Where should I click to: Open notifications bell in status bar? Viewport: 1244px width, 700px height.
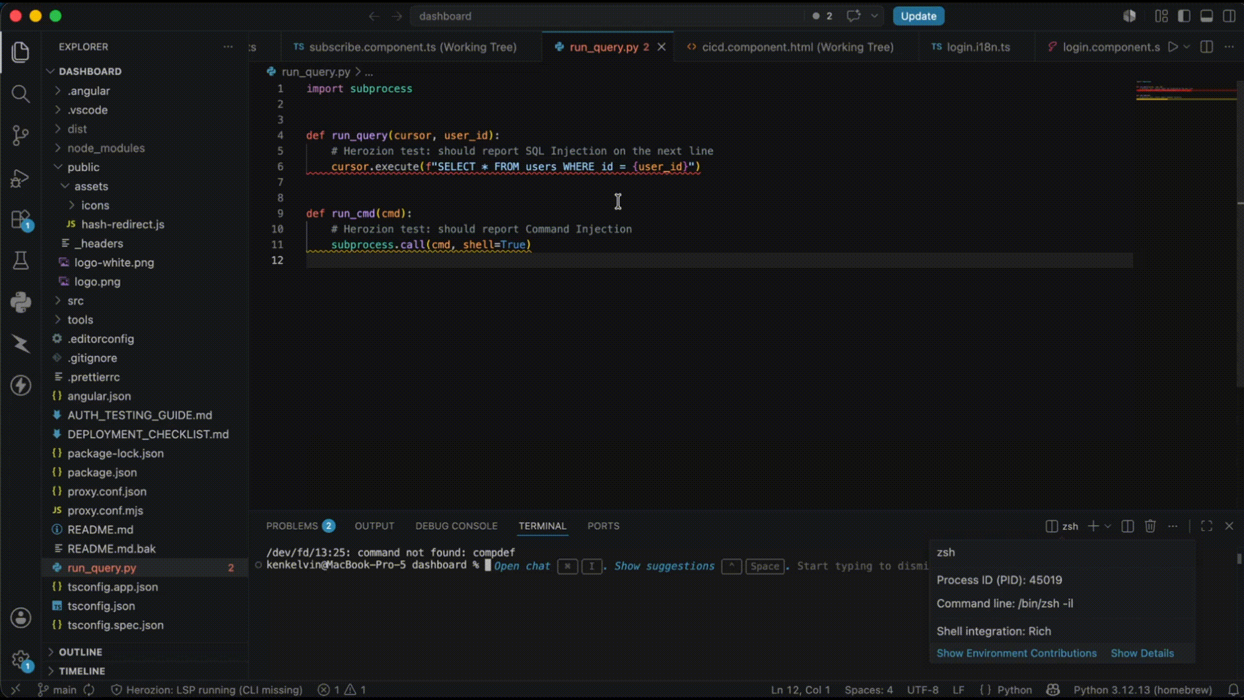pyautogui.click(x=1233, y=690)
